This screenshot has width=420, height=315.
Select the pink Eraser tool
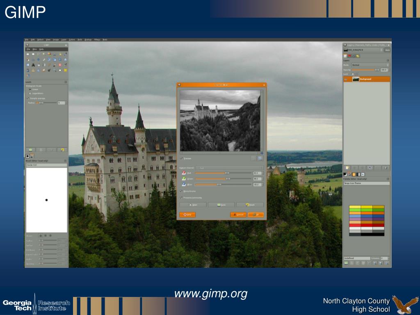pos(60,65)
